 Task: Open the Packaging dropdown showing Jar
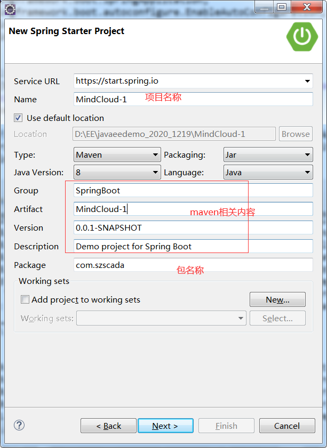pos(268,155)
